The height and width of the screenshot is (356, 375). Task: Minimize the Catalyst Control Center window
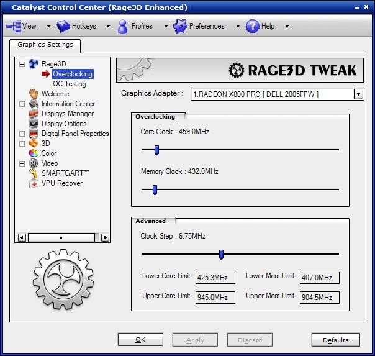357,8
